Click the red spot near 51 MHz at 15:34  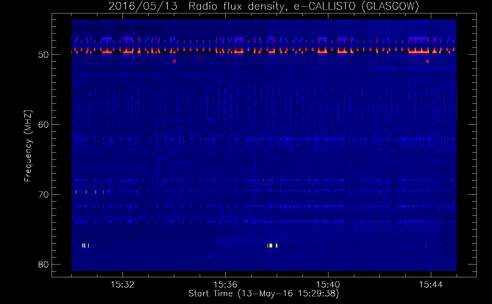coord(174,61)
